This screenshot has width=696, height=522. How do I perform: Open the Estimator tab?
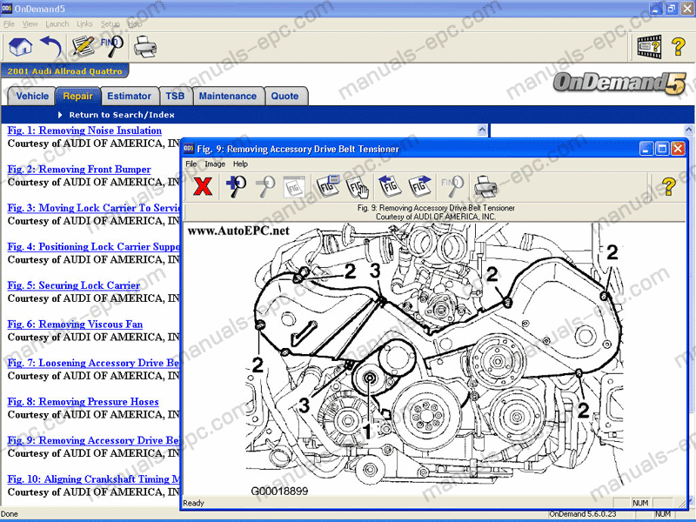pyautogui.click(x=129, y=96)
